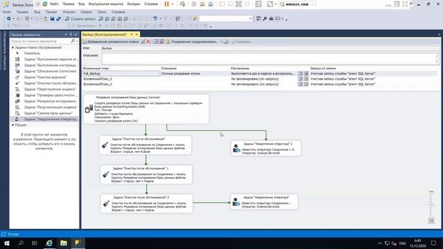
Task: Toggle auto-hide pin on Панель элементов
Action: 71,35
